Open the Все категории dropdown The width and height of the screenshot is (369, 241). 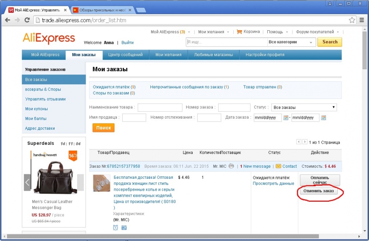click(291, 42)
